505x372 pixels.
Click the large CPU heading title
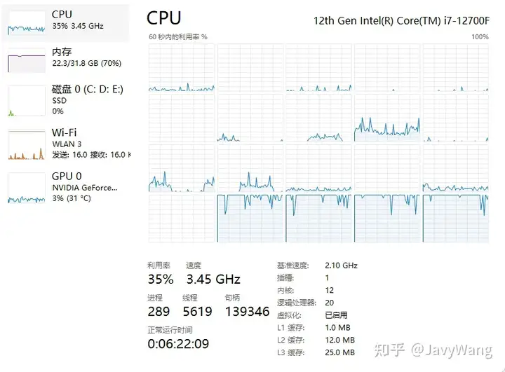[164, 18]
